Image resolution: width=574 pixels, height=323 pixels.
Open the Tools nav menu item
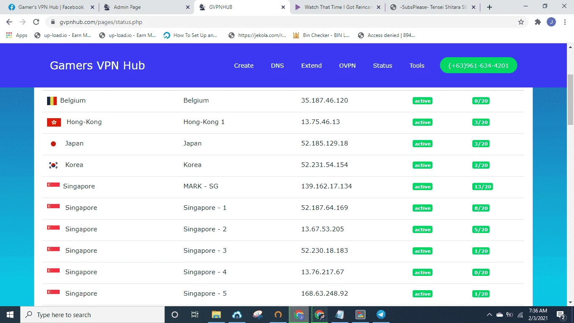[x=417, y=66]
